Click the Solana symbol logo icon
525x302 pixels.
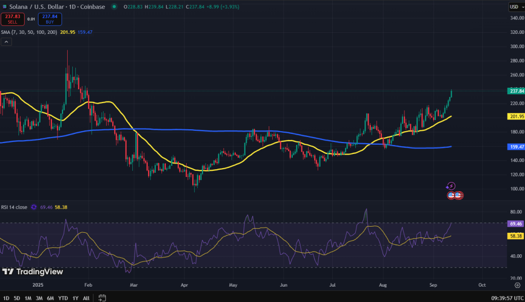tap(5, 7)
